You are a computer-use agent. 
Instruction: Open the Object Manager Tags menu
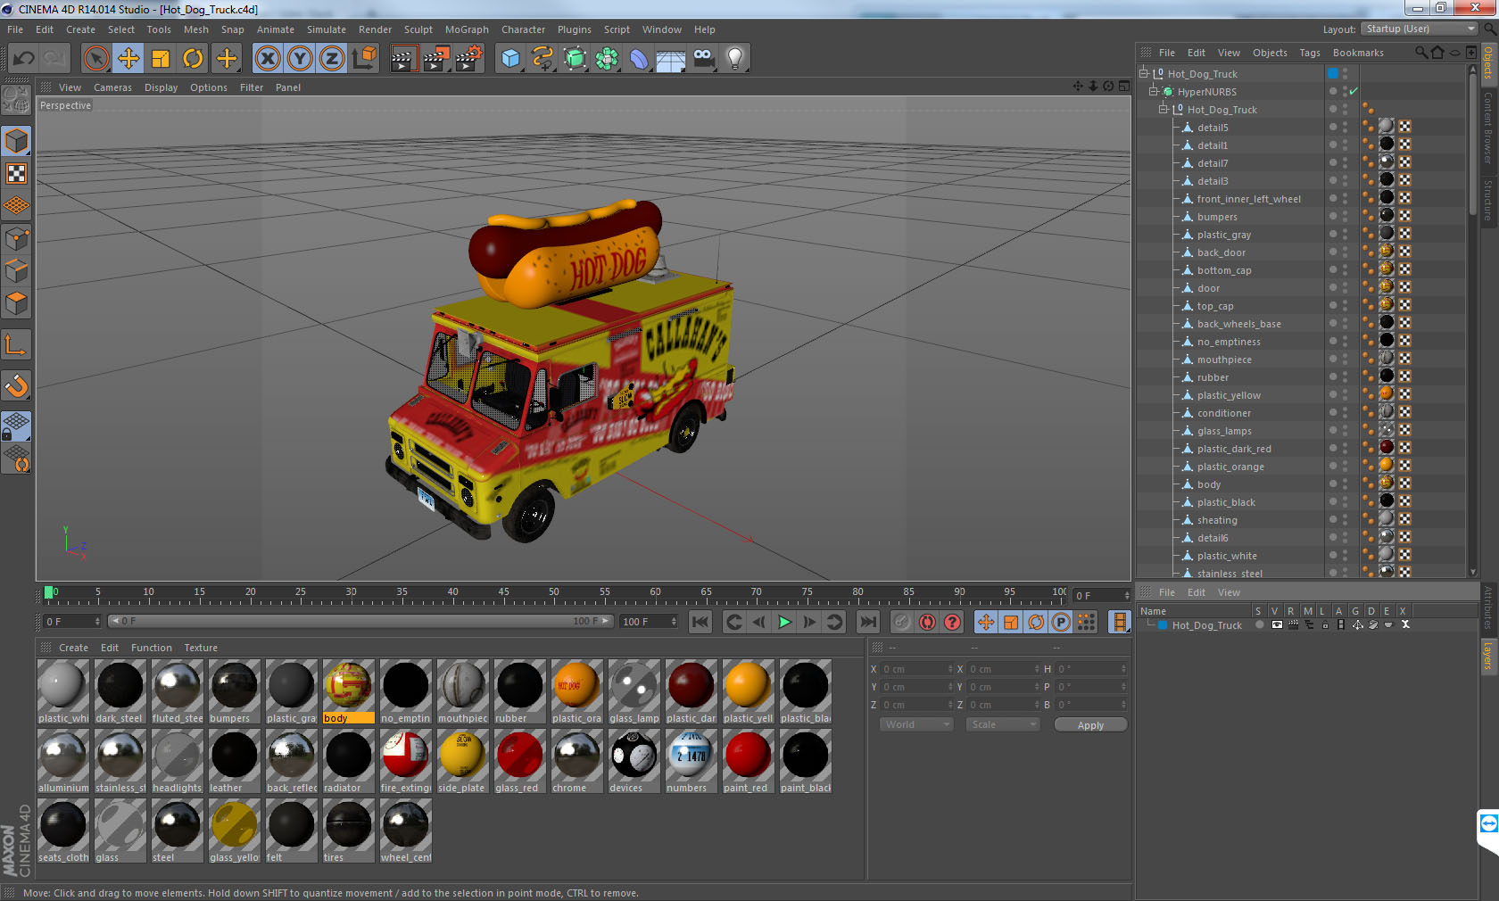click(x=1309, y=53)
